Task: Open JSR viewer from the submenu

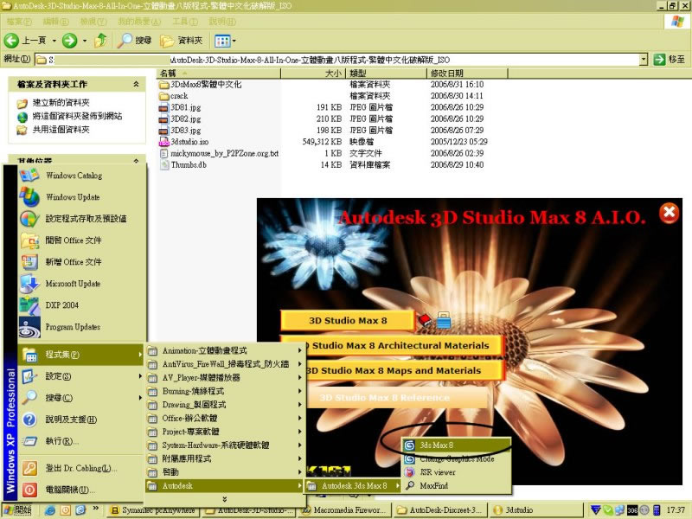Action: tap(457, 472)
